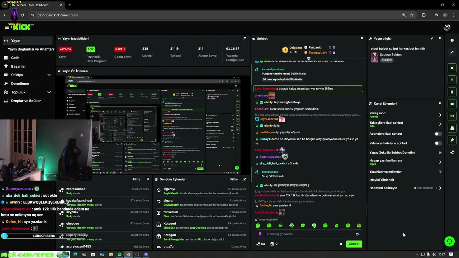Click zebrakanca31 row in activity feed

[104, 191]
